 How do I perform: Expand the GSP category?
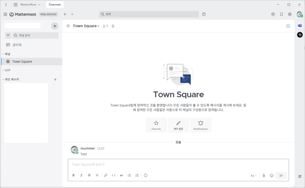6,70
